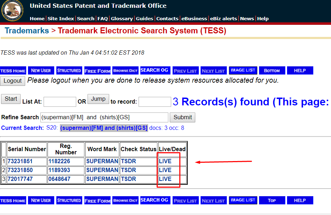
Task: Click top Prev List button
Action: click(185, 70)
